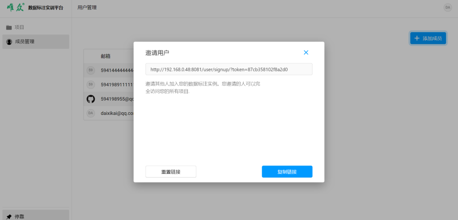This screenshot has width=458, height=220.
Task: Select the 594198911111 member email
Action: [x=117, y=85]
